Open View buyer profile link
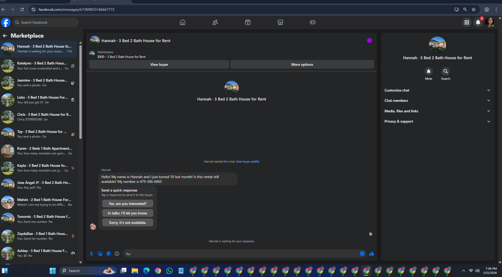Image resolution: width=502 pixels, height=277 pixels. [247, 162]
